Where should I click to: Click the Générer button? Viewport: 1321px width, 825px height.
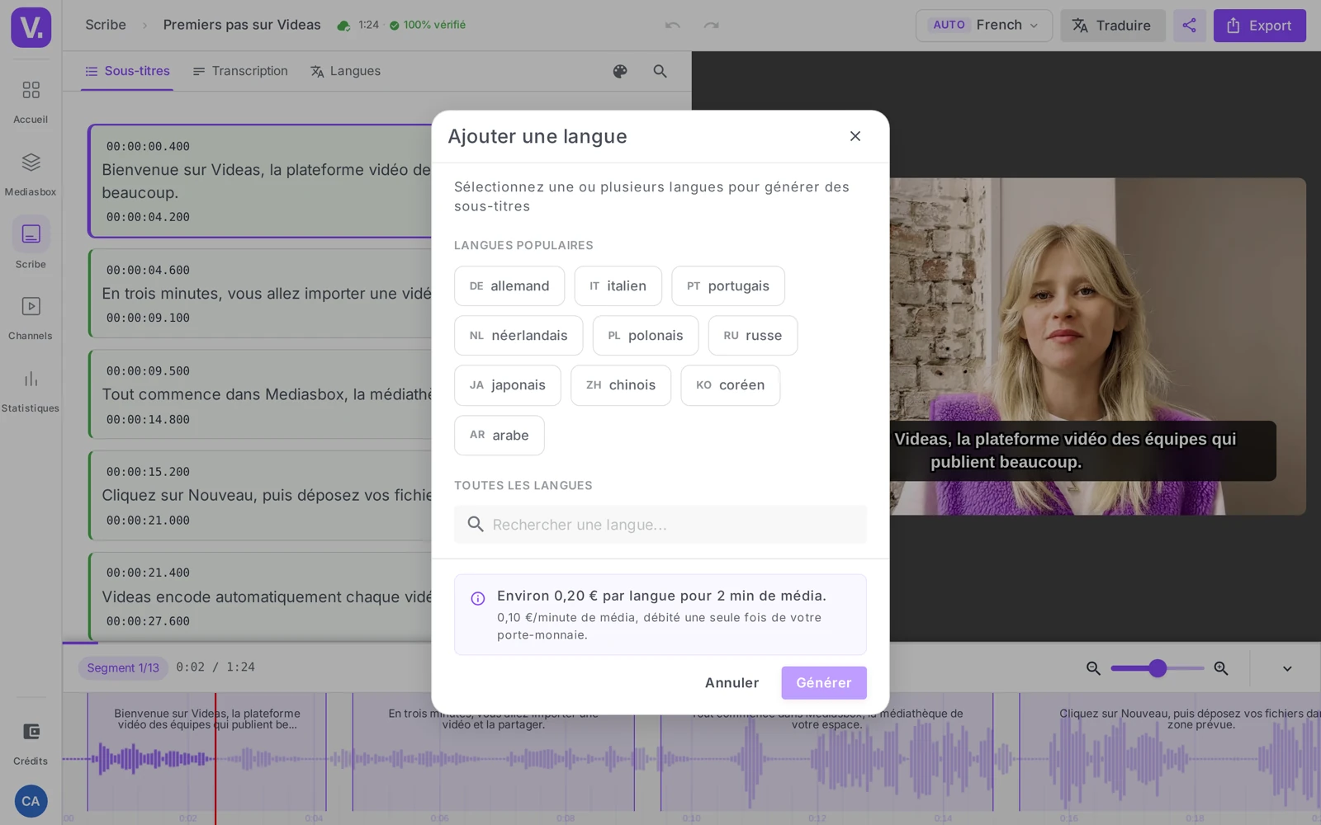pyautogui.click(x=824, y=683)
